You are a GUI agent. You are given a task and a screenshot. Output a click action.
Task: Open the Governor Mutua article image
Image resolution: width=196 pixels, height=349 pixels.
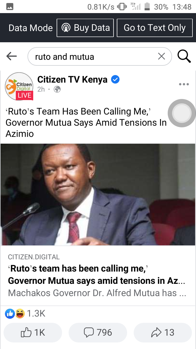point(98,194)
